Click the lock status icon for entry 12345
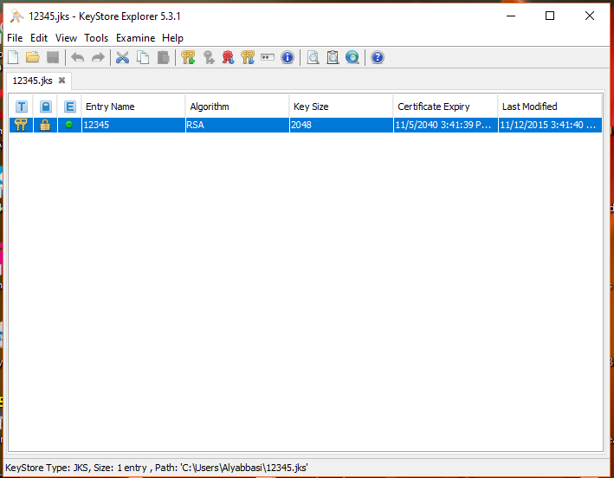This screenshot has height=478, width=614. pos(45,125)
